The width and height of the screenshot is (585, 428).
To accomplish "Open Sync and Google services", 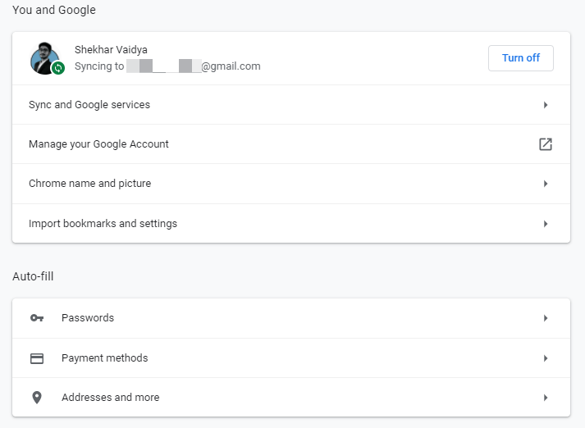I will point(291,105).
